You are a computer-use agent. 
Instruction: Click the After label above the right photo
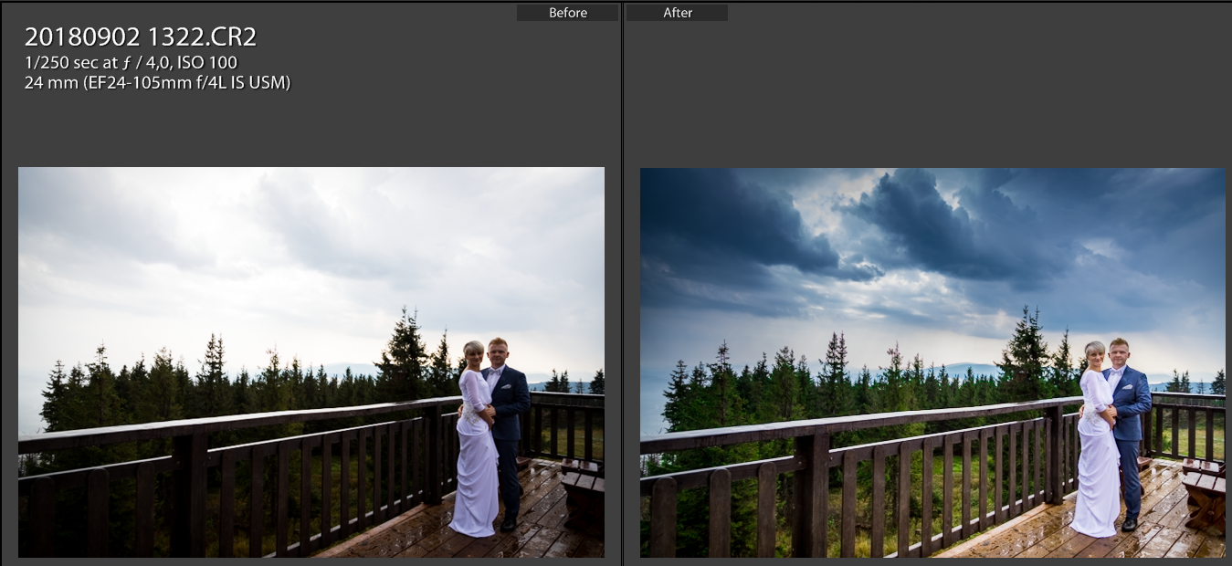coord(677,13)
